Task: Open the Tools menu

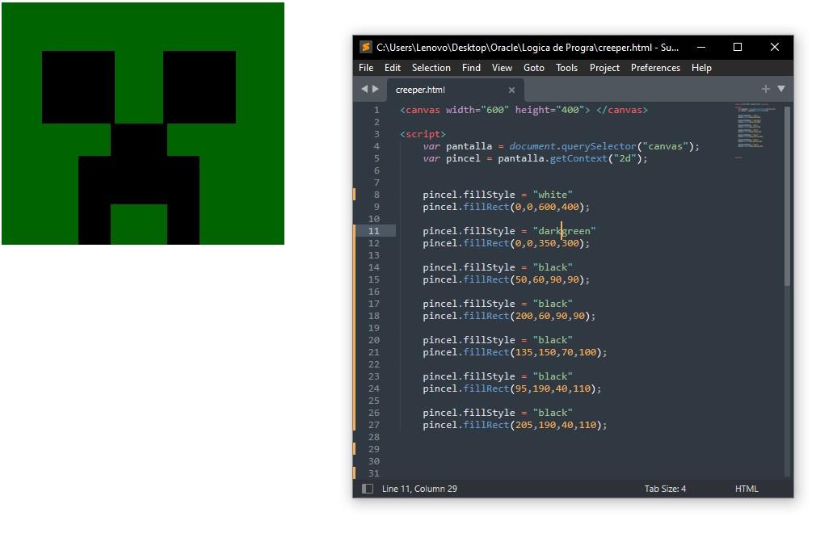Action: point(566,68)
